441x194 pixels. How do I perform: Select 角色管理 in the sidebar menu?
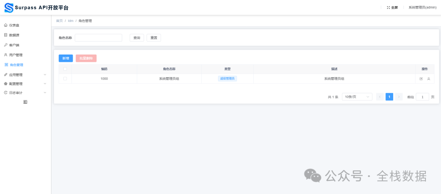[x=16, y=65]
